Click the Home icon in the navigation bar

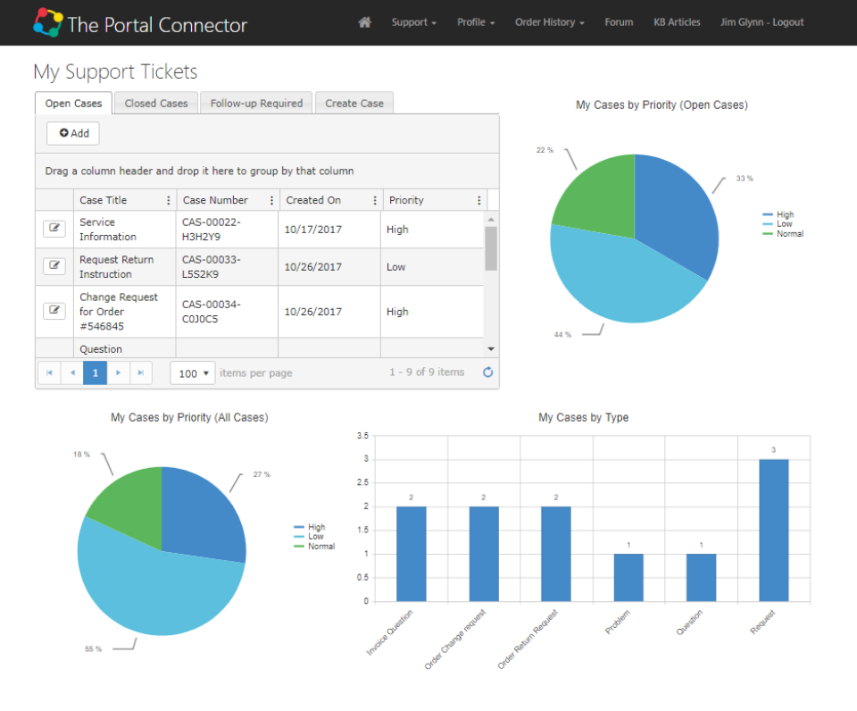point(364,22)
